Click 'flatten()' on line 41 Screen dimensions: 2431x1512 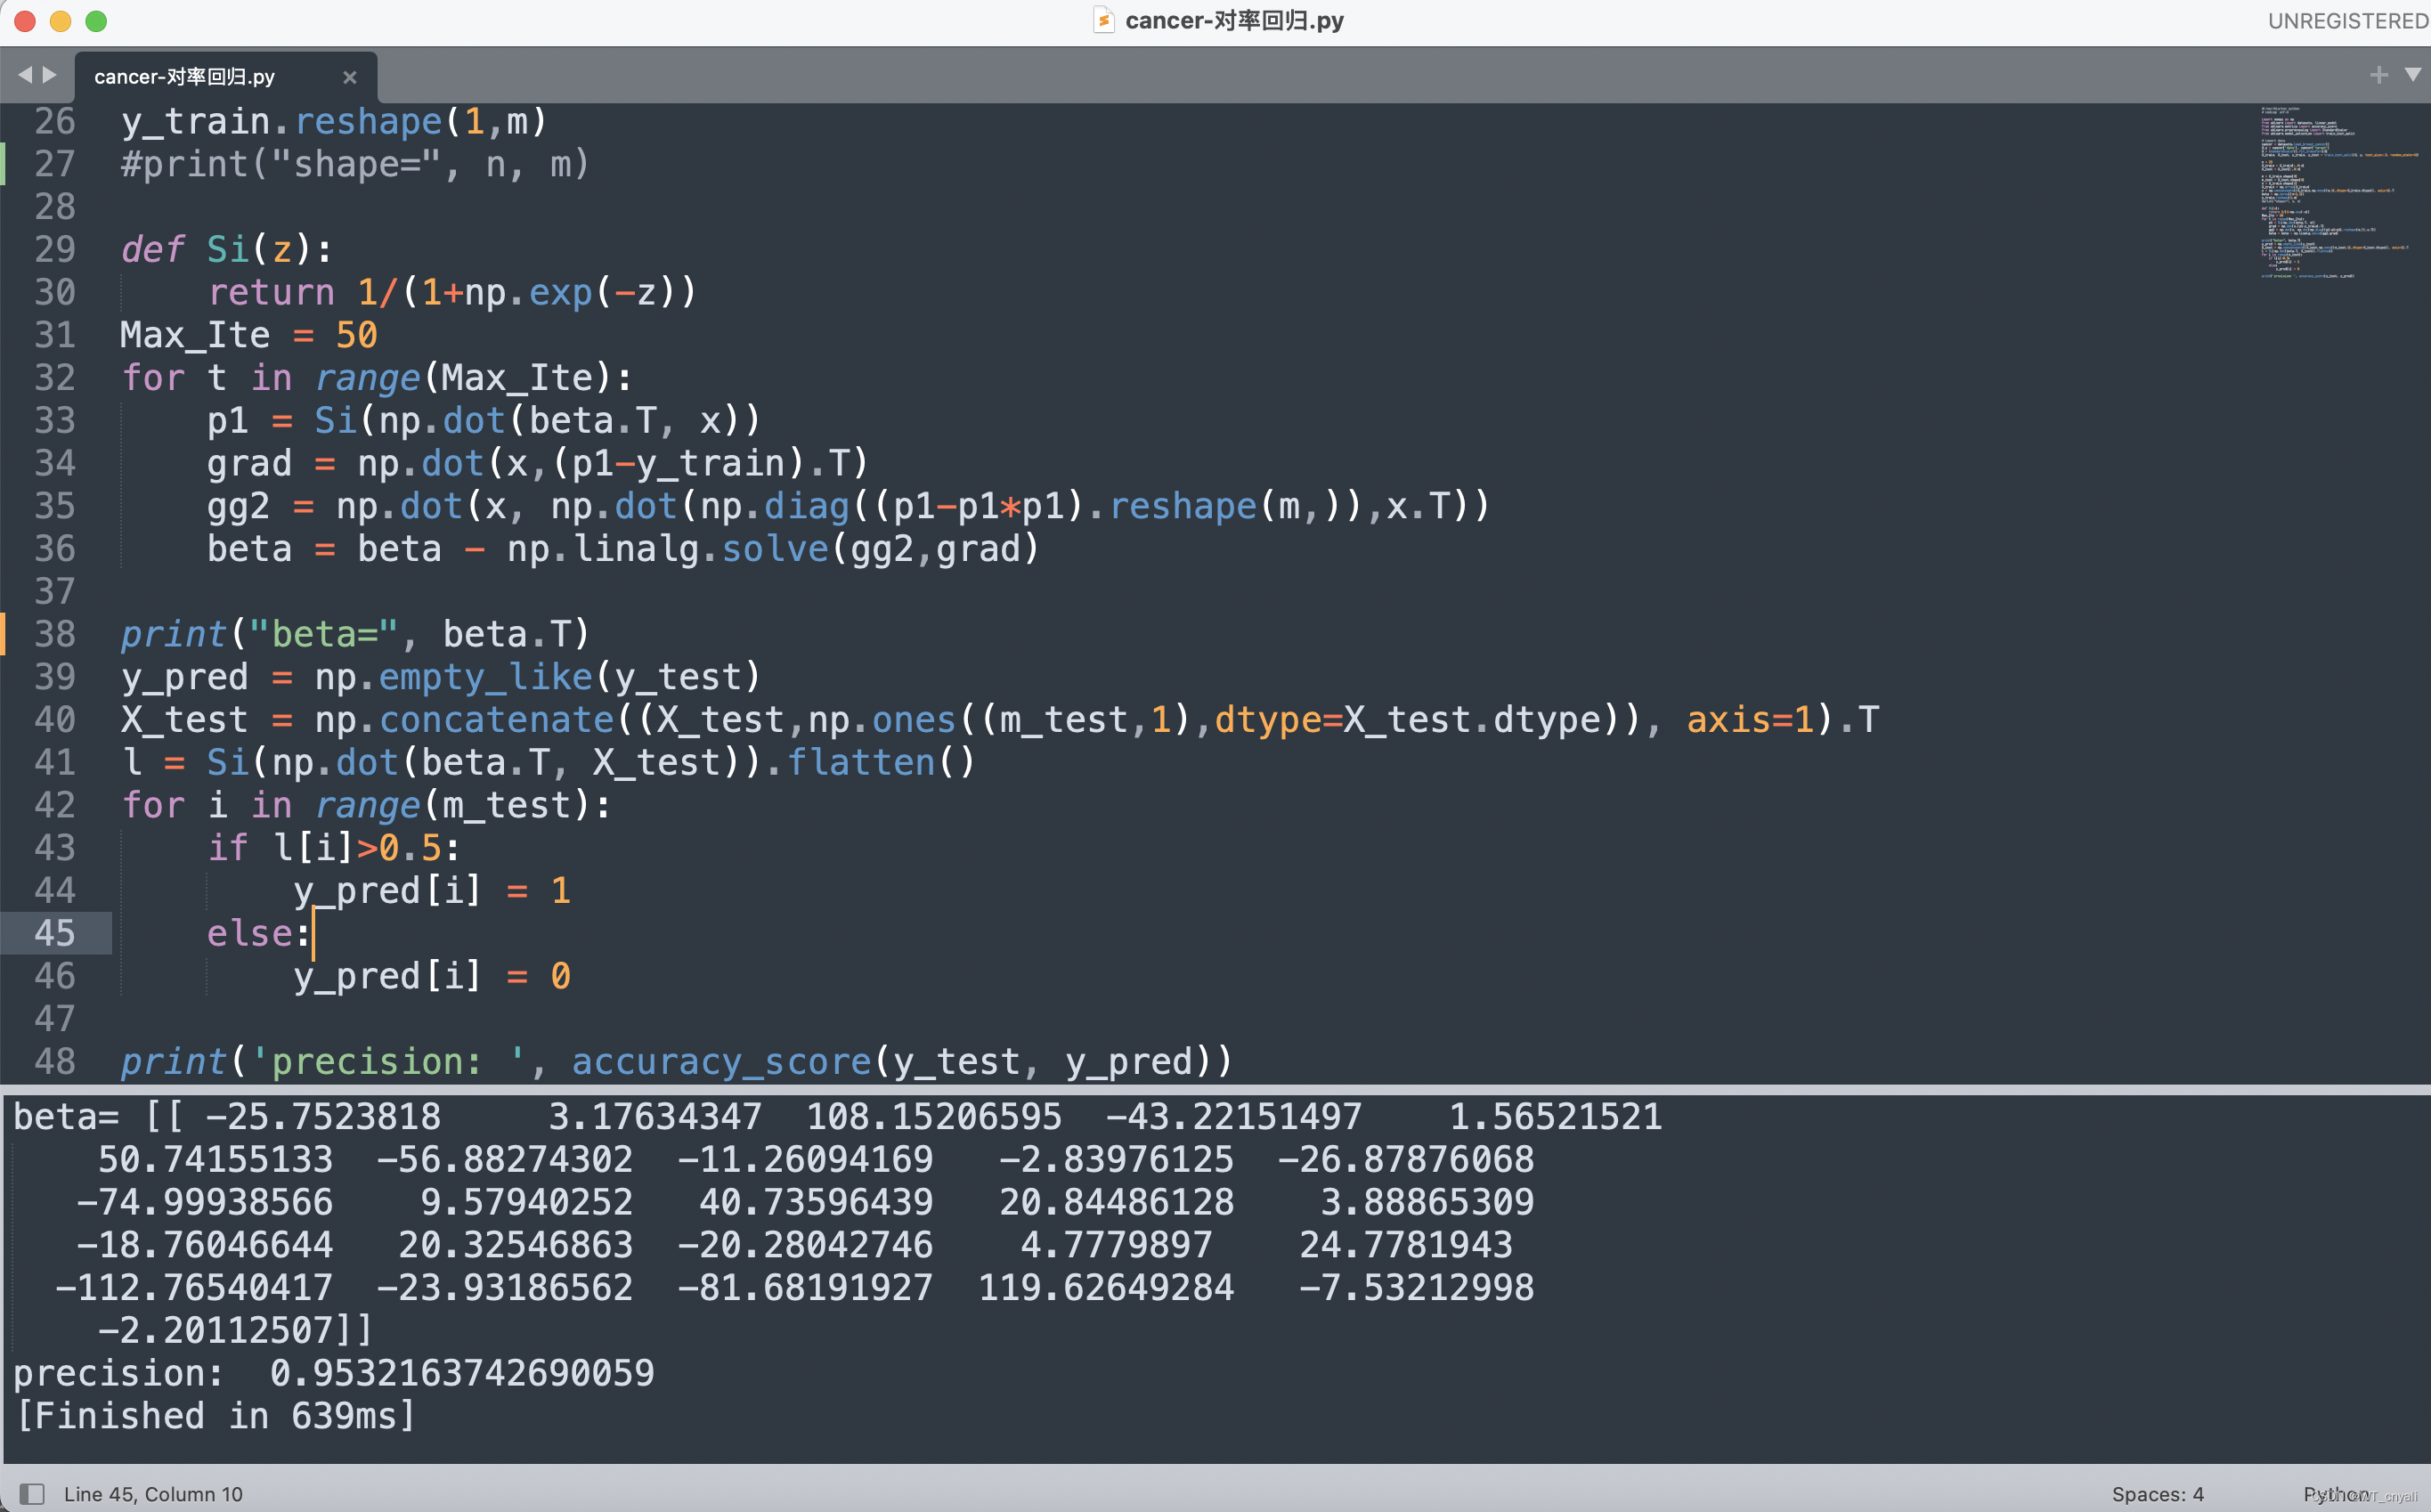pos(881,763)
